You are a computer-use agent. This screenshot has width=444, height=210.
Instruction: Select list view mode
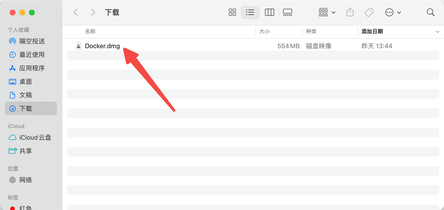coord(250,12)
